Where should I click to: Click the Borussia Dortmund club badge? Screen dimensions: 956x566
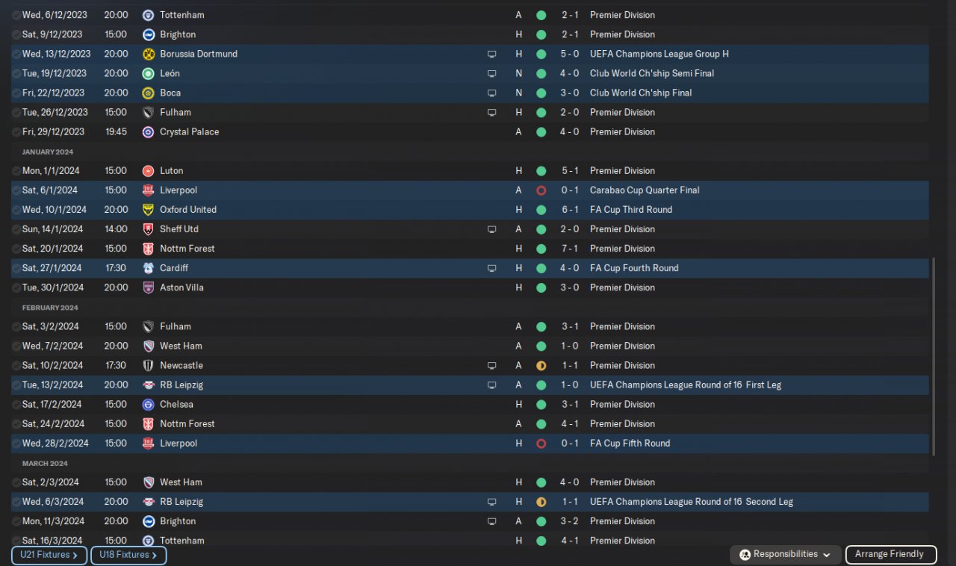(x=148, y=54)
